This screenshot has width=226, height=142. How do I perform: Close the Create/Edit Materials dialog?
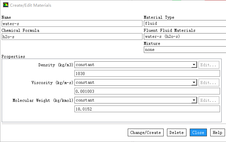point(198,133)
